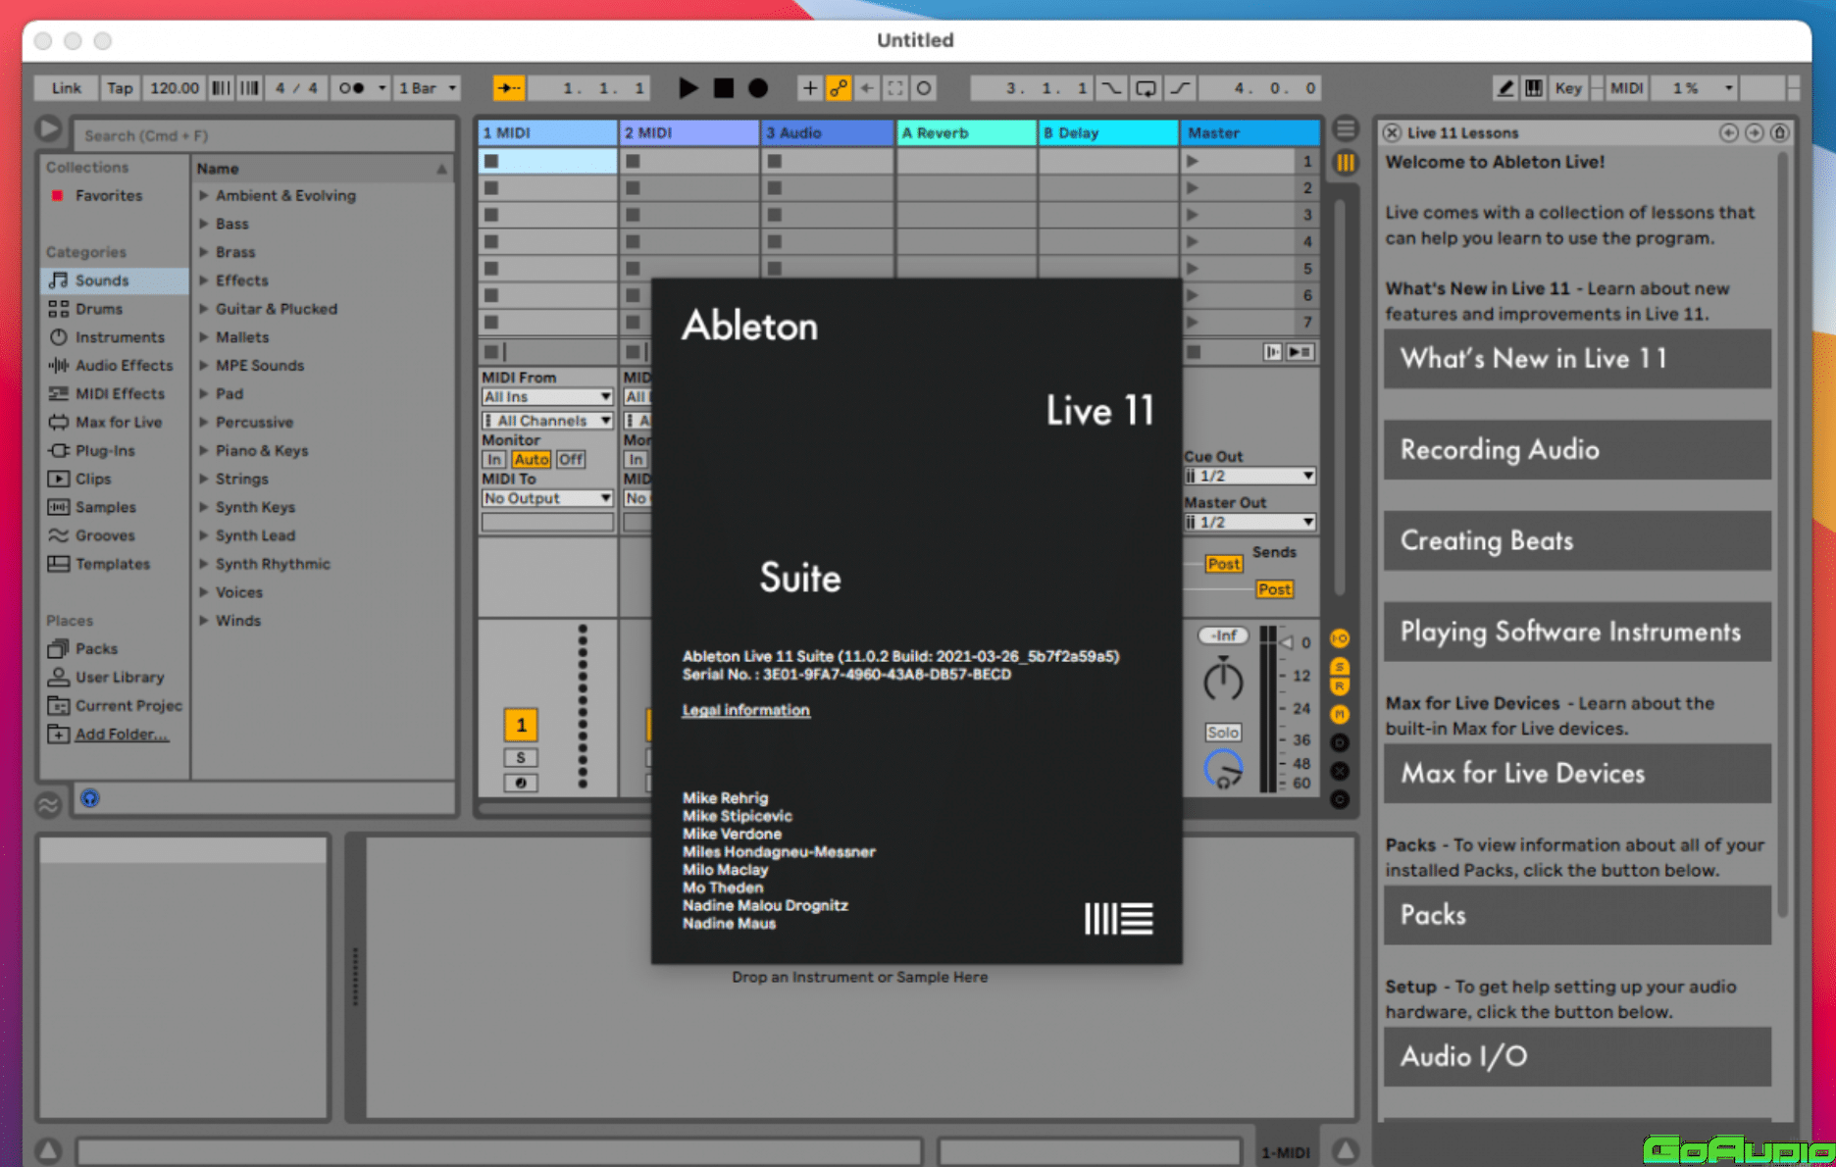Select Favorites collection

coord(109,196)
